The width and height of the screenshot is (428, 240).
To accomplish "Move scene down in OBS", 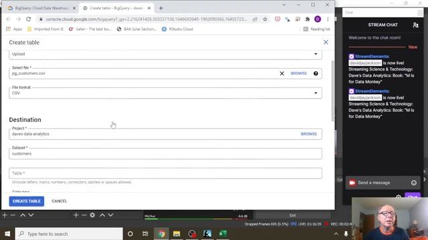I will (31, 215).
